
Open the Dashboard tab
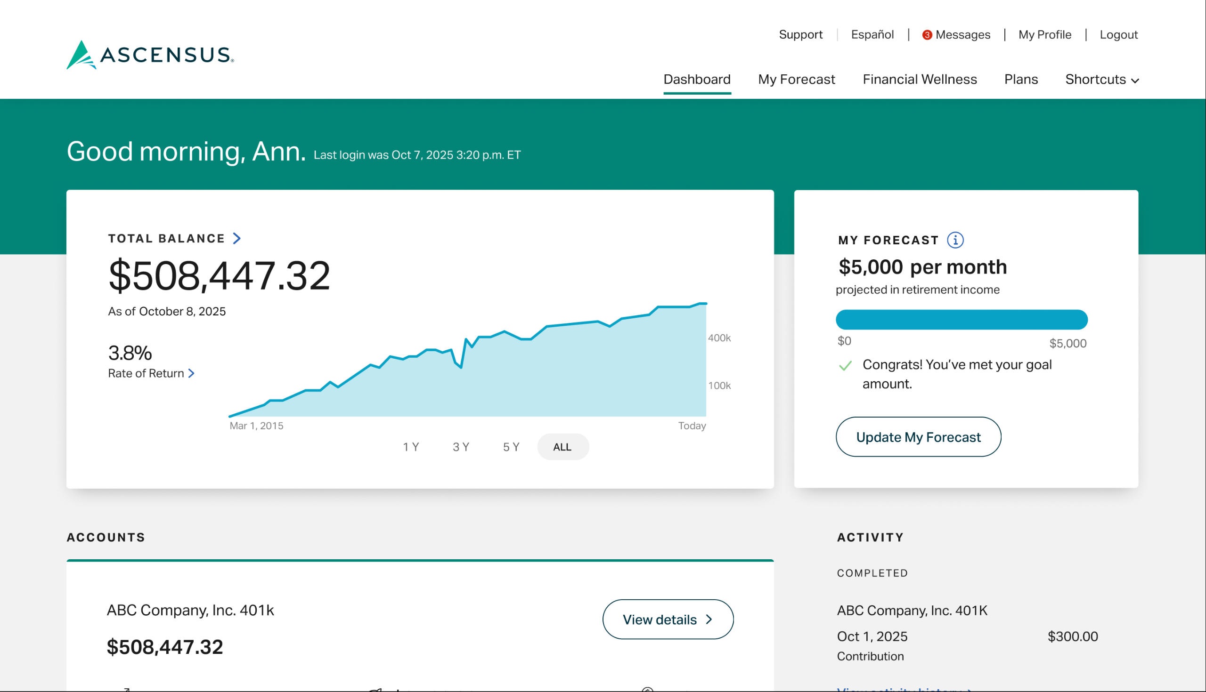tap(697, 80)
